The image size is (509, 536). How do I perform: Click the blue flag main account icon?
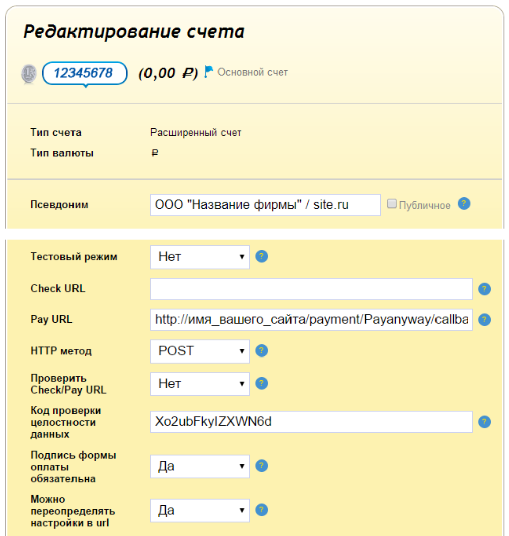click(x=209, y=72)
